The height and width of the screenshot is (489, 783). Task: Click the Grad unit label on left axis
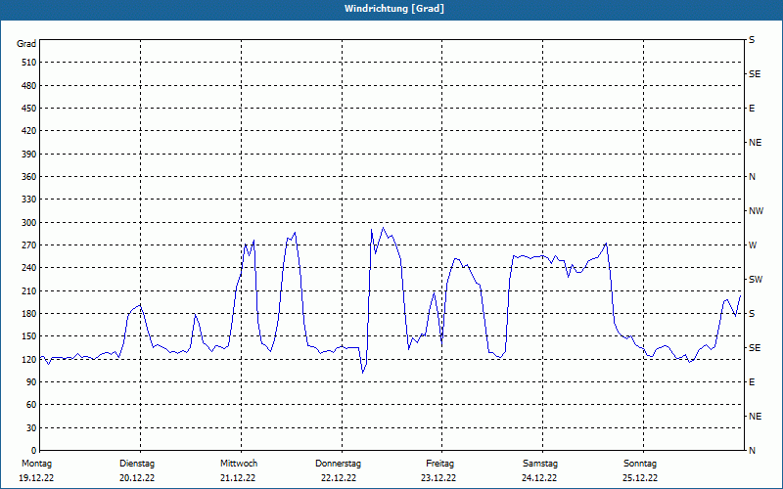click(26, 44)
